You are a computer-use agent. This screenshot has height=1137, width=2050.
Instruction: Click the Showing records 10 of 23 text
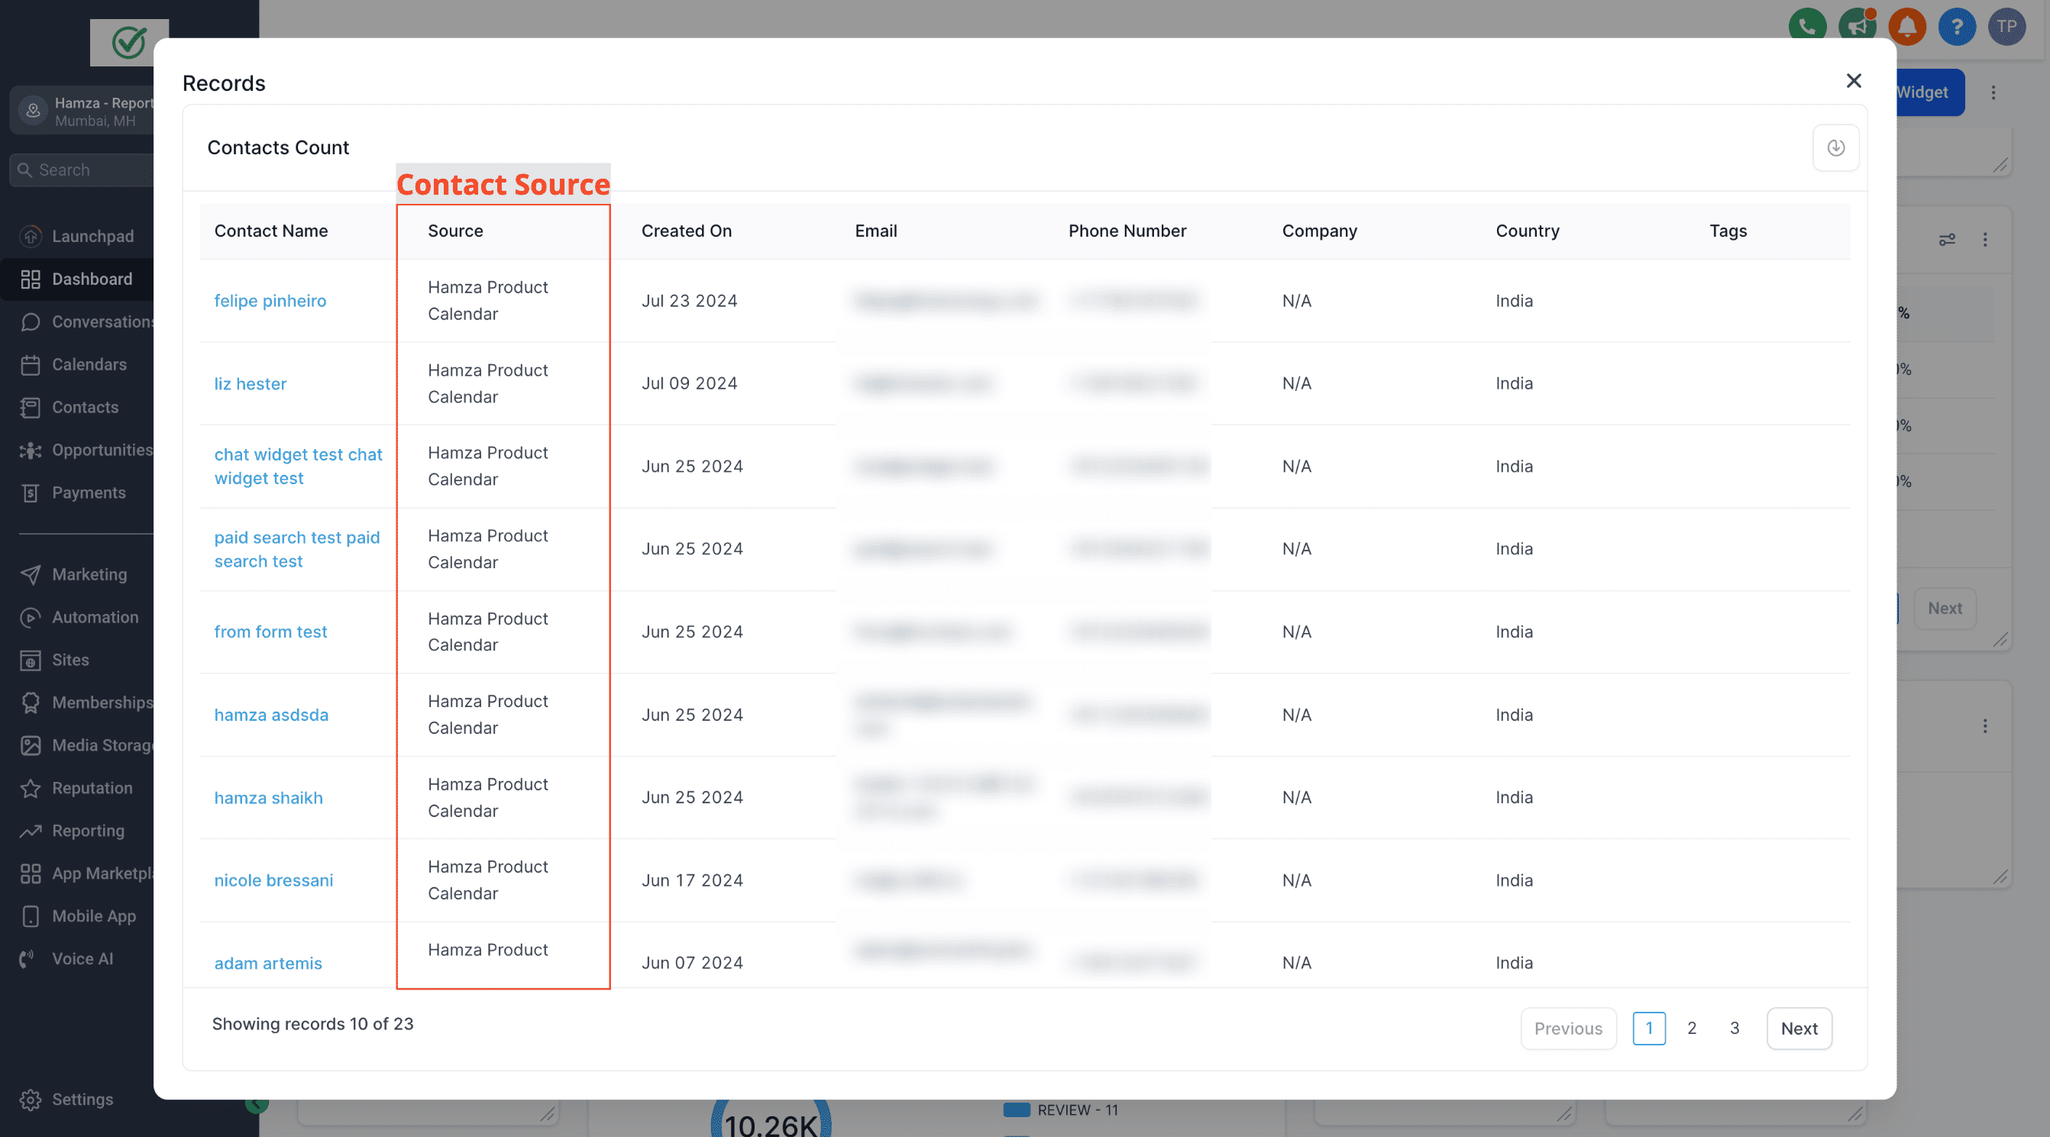coord(312,1024)
